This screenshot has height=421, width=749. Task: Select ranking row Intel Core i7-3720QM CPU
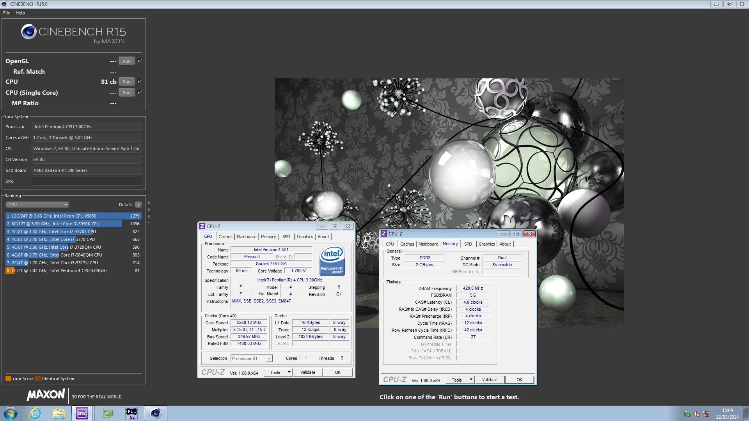tap(73, 247)
